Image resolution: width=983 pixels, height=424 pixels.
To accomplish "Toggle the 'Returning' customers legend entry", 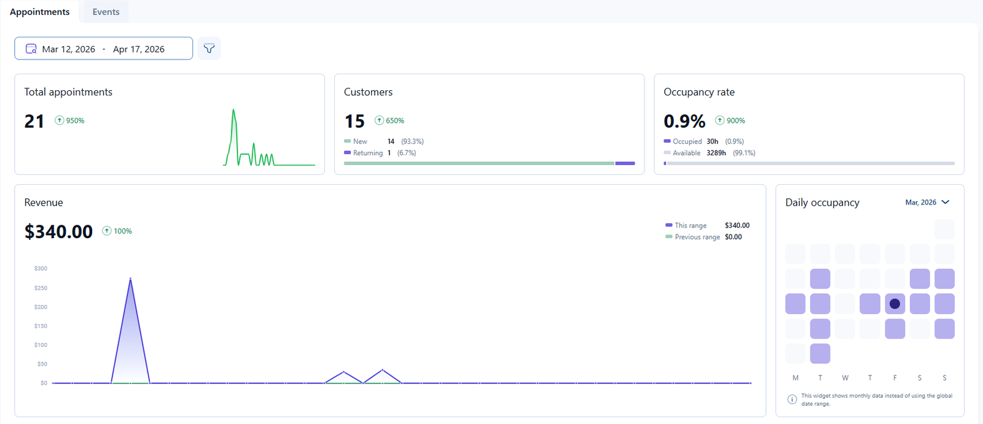I will [367, 153].
